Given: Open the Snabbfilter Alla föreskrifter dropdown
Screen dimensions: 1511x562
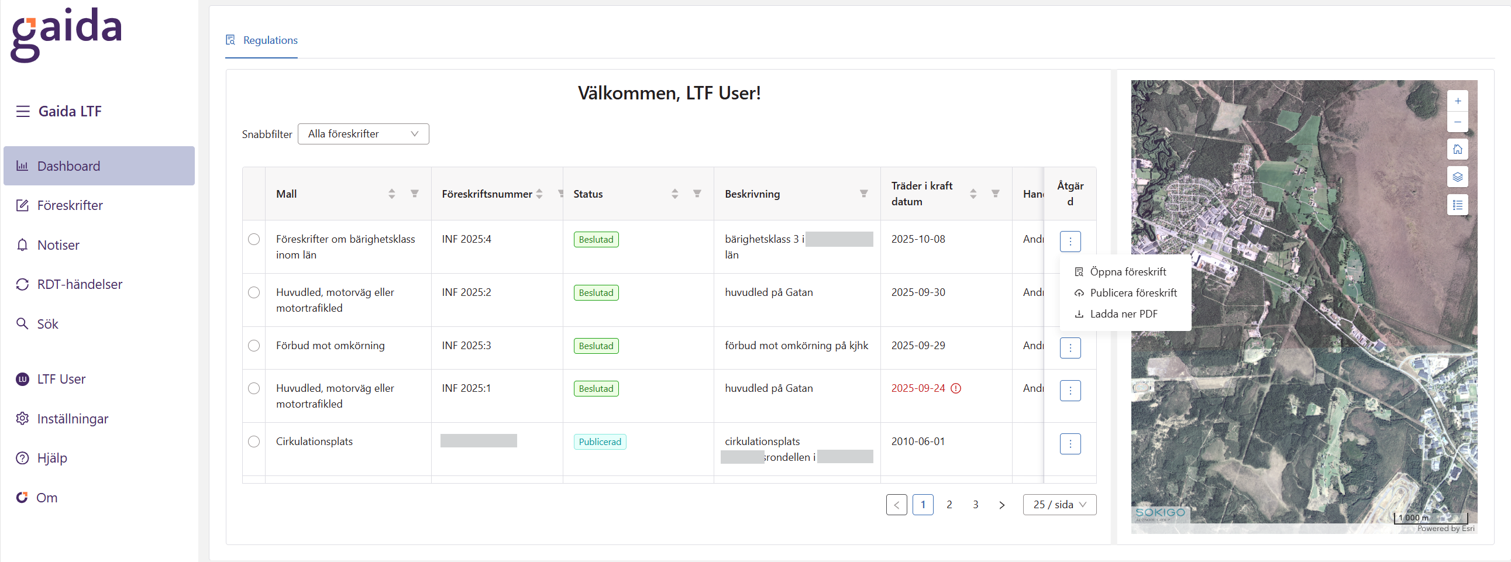Looking at the screenshot, I should tap(363, 134).
